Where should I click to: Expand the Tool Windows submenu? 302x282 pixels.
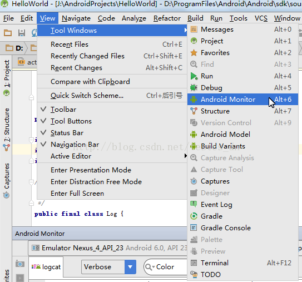112,30
